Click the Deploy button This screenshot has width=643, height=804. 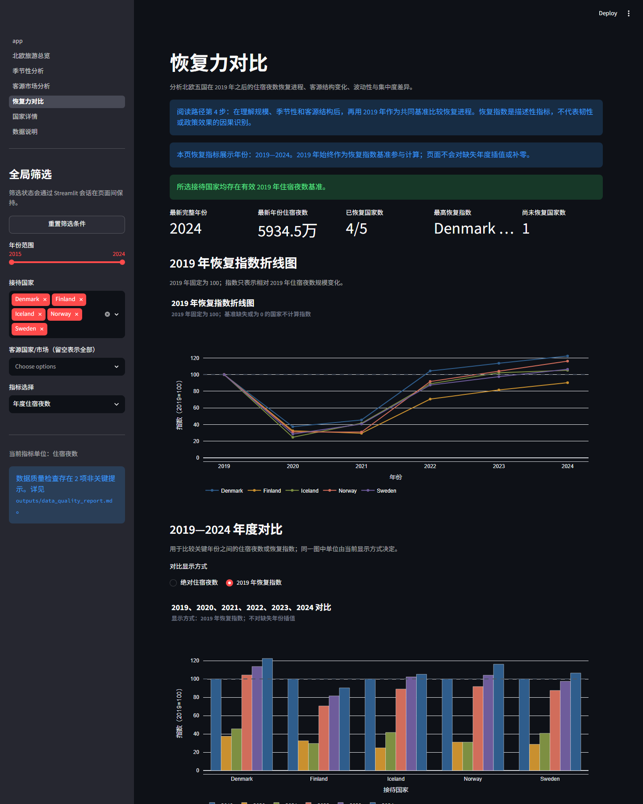point(608,13)
